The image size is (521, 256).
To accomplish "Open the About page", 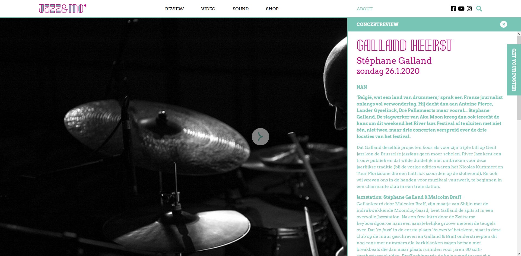I will coord(364,9).
